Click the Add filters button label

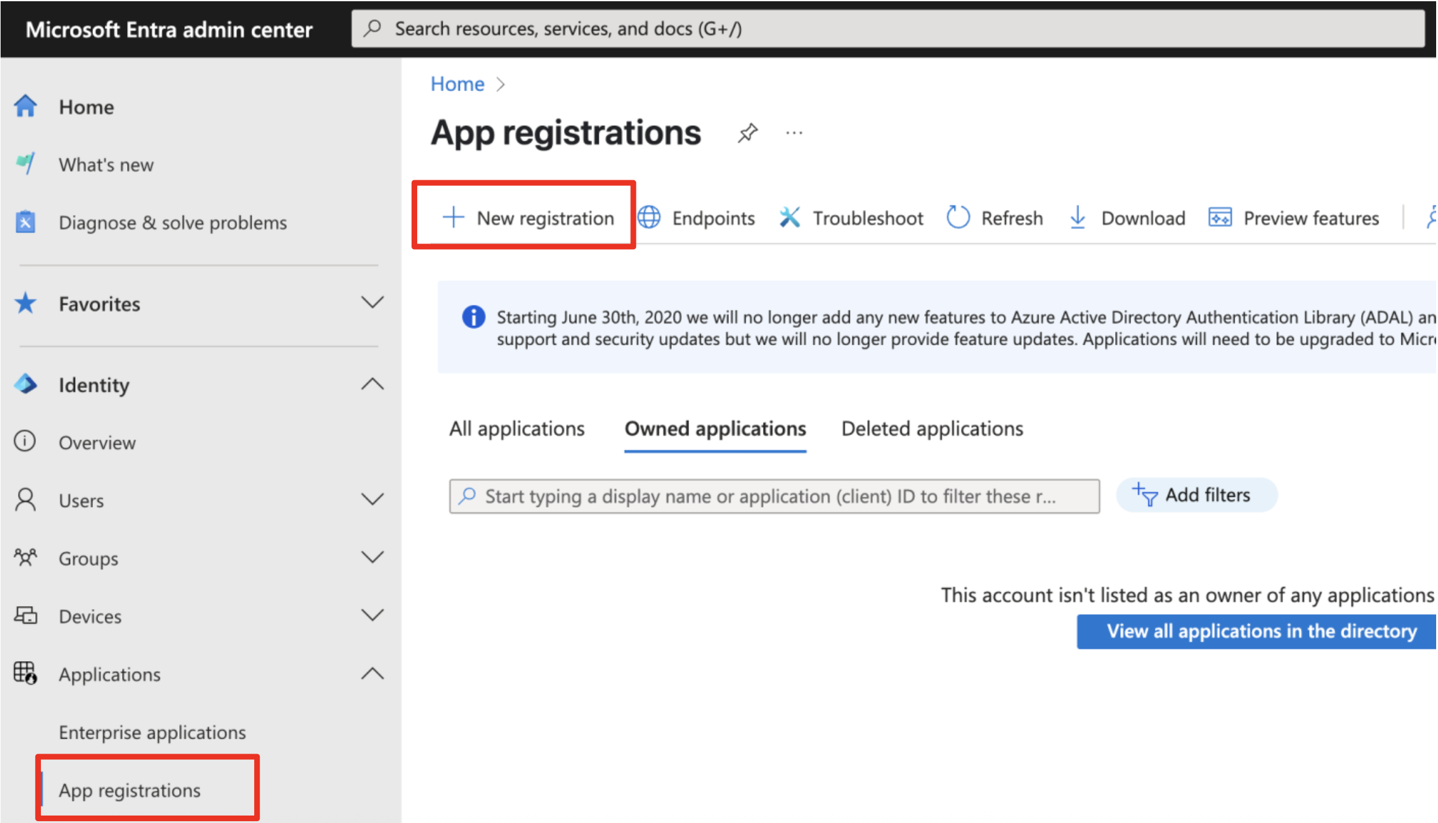[x=1207, y=495]
